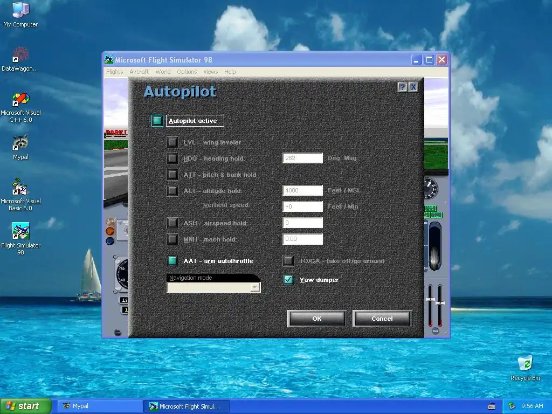Open the Views menu
This screenshot has height=414, width=552.
(211, 72)
